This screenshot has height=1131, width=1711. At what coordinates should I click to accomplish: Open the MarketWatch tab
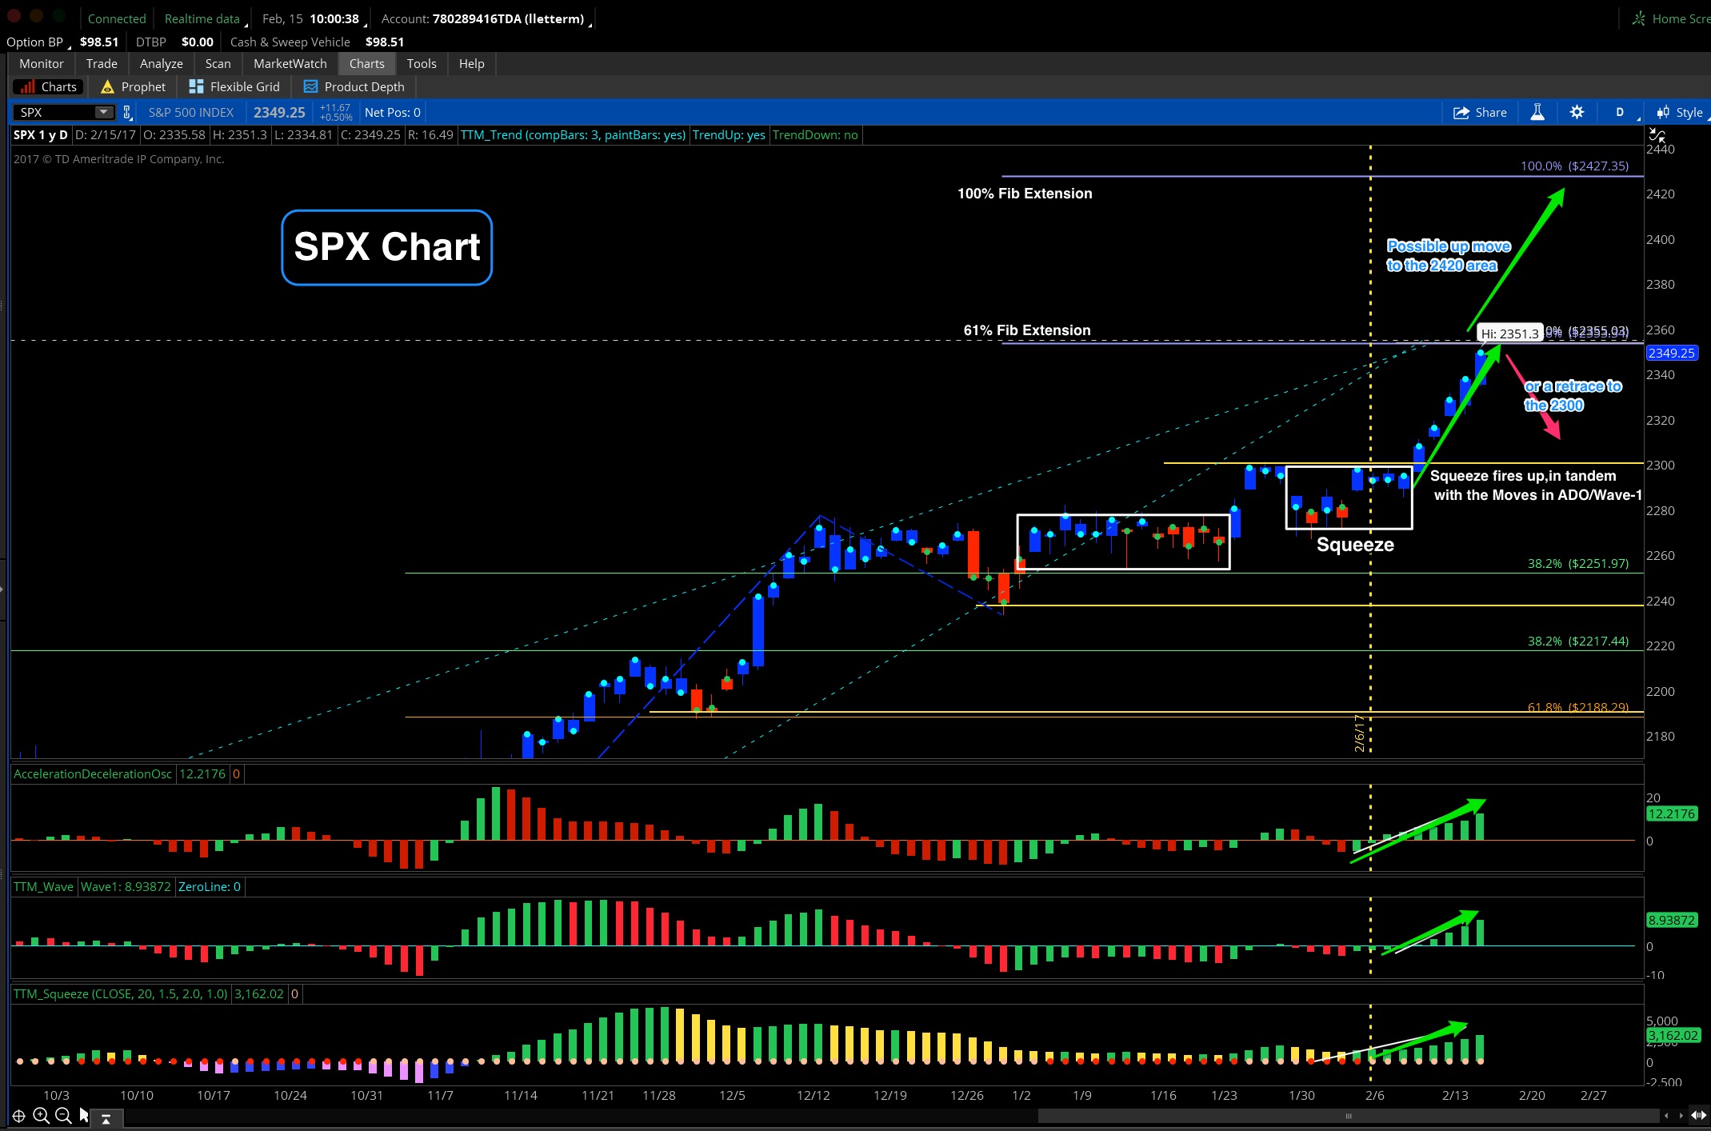pyautogui.click(x=290, y=63)
